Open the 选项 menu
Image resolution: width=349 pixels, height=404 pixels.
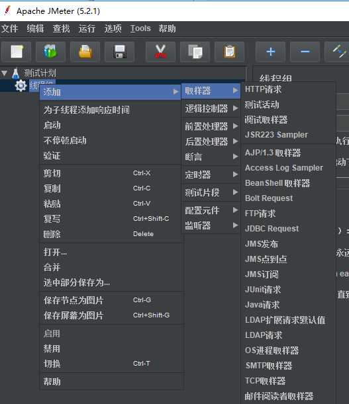point(113,28)
